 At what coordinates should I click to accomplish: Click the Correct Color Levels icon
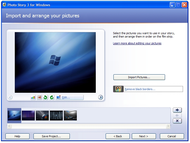[x=33, y=97]
